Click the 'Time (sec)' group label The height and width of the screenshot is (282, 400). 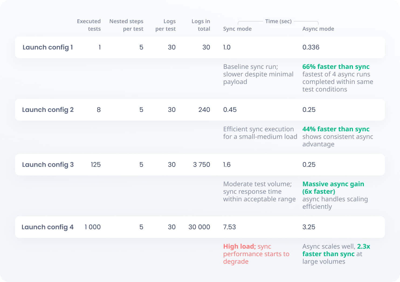(278, 21)
